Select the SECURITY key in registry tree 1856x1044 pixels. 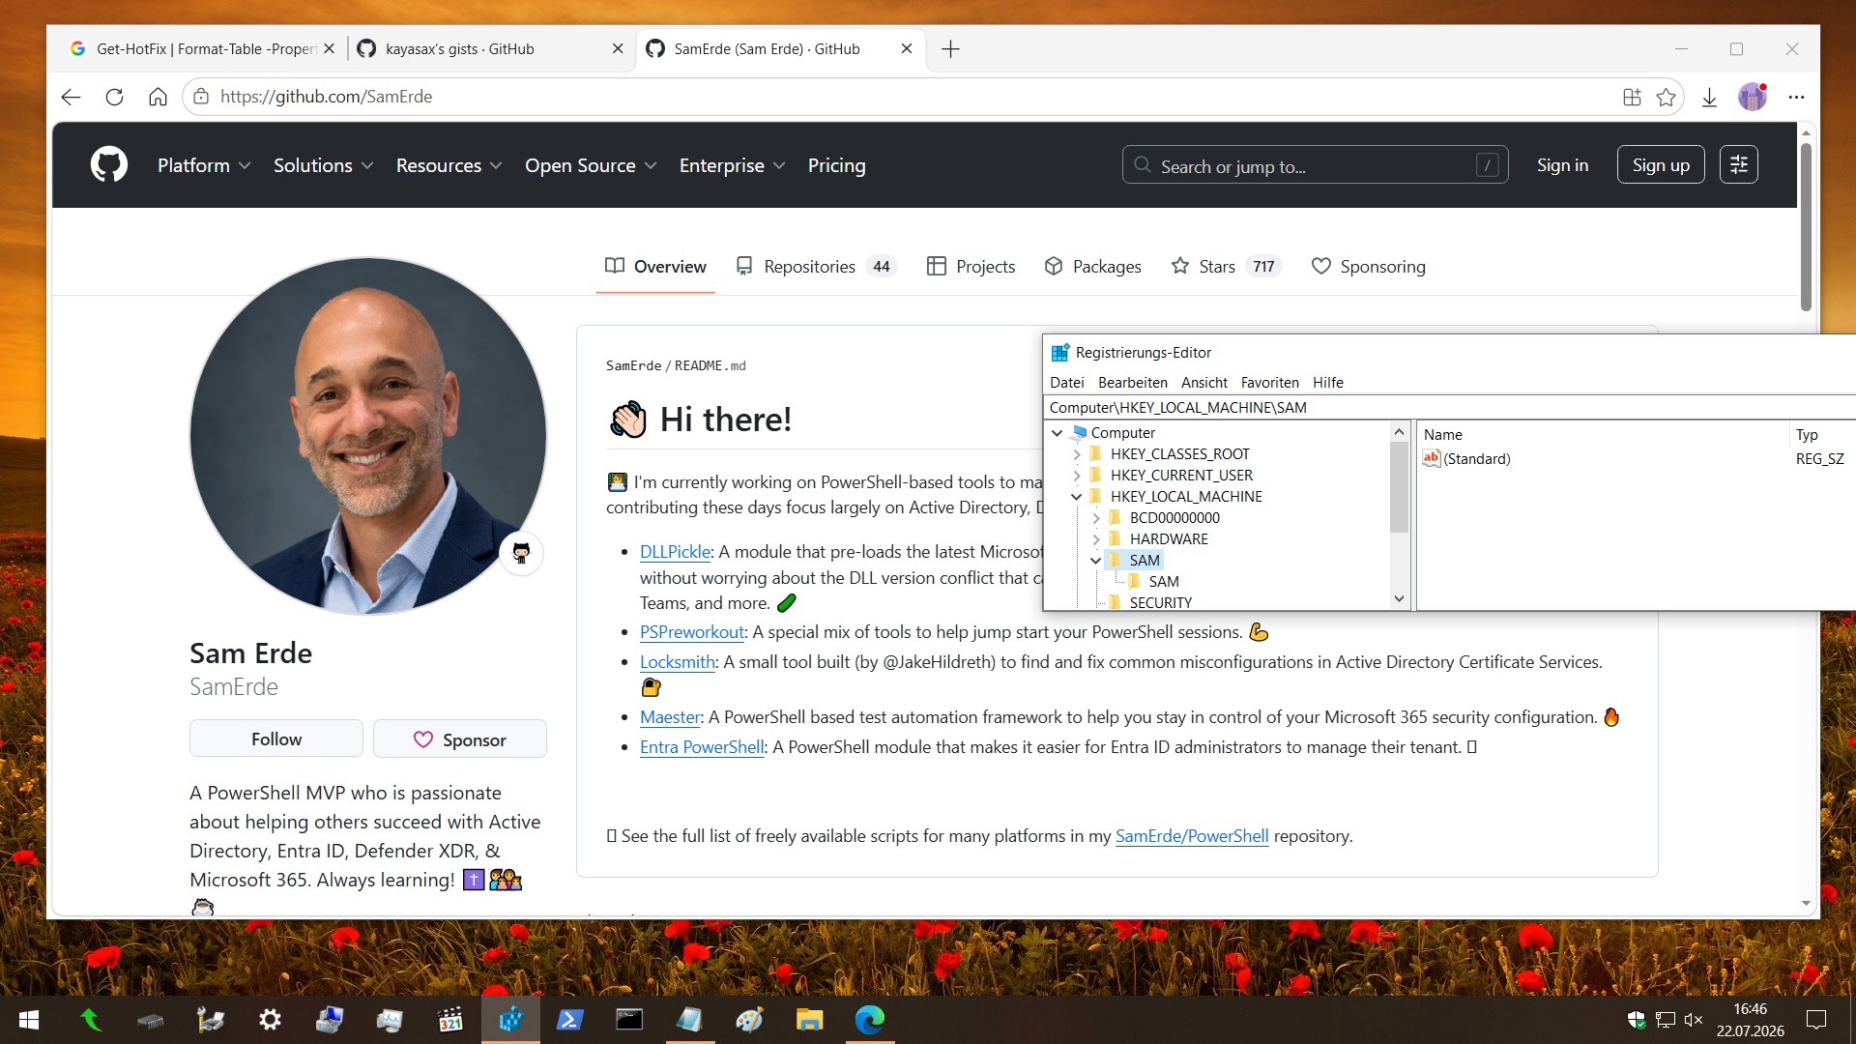point(1160,603)
